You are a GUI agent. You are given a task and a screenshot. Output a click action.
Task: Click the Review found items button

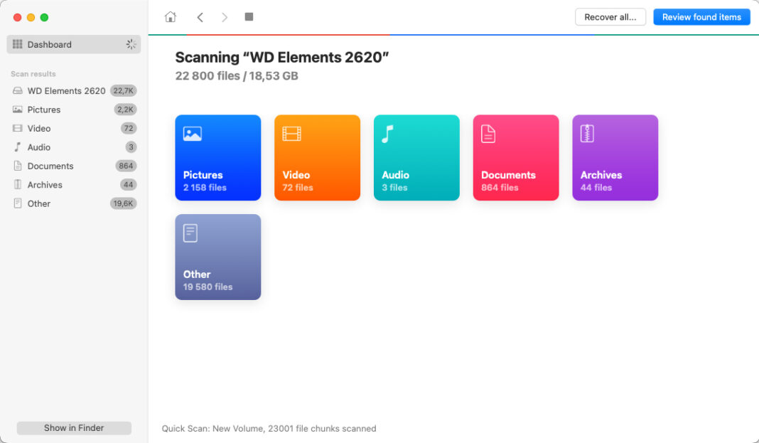click(701, 17)
